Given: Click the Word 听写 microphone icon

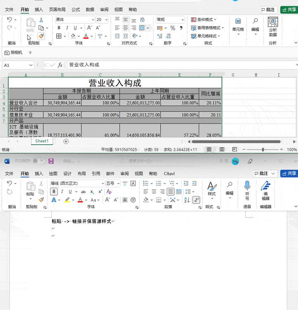Looking at the screenshot, I should pos(247,190).
